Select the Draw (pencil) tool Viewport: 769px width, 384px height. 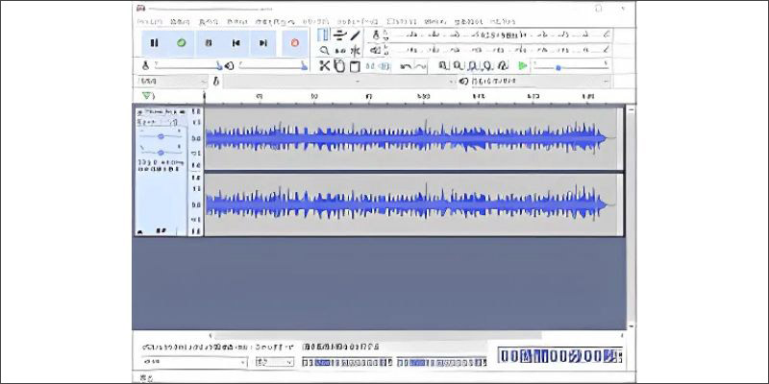click(355, 35)
